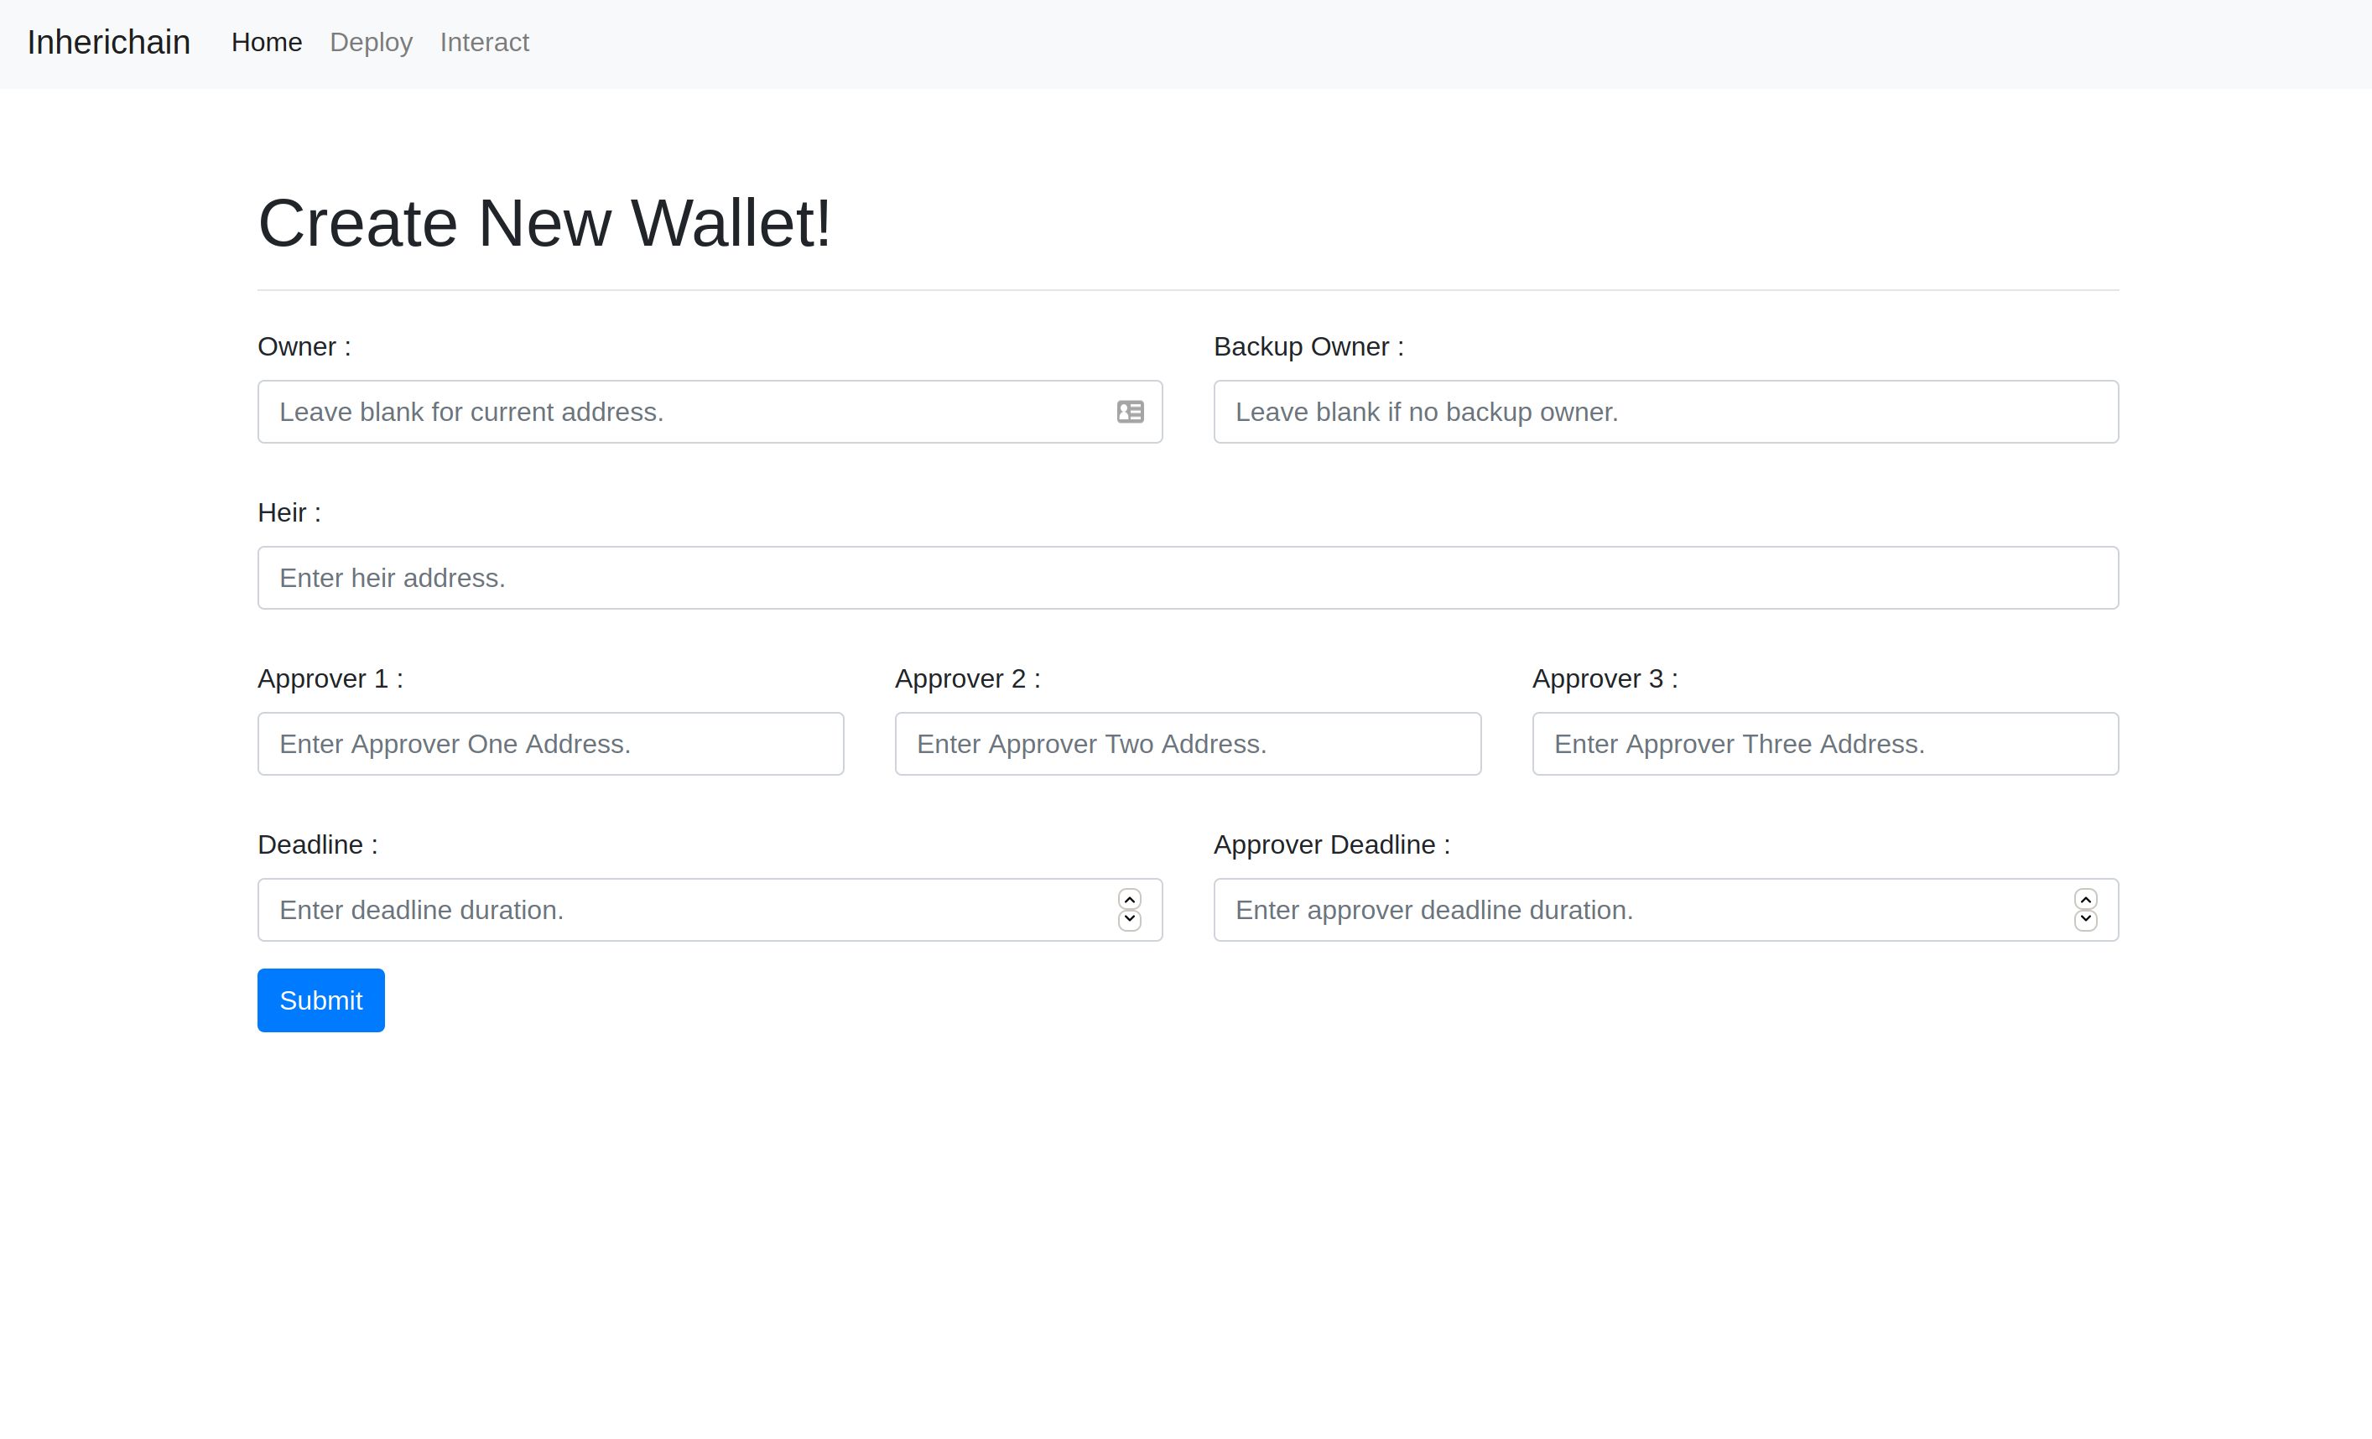Click the 'Approver Deadline :' label

[x=1331, y=844]
